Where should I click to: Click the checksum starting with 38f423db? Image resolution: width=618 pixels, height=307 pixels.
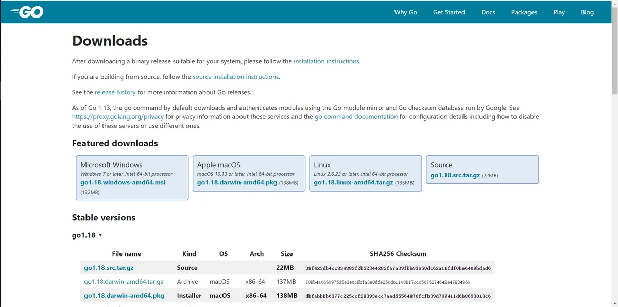(x=398, y=268)
